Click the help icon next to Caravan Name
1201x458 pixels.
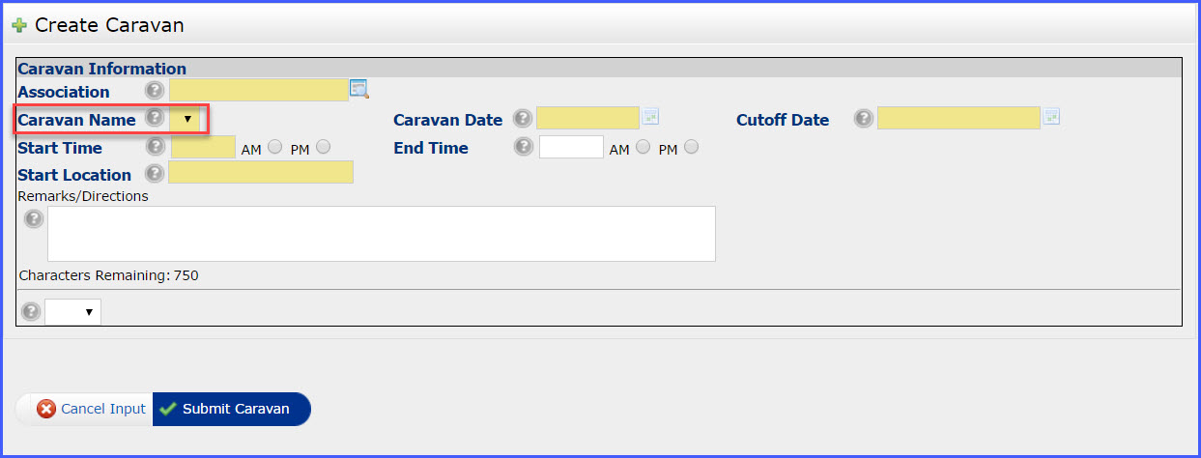[x=154, y=118]
